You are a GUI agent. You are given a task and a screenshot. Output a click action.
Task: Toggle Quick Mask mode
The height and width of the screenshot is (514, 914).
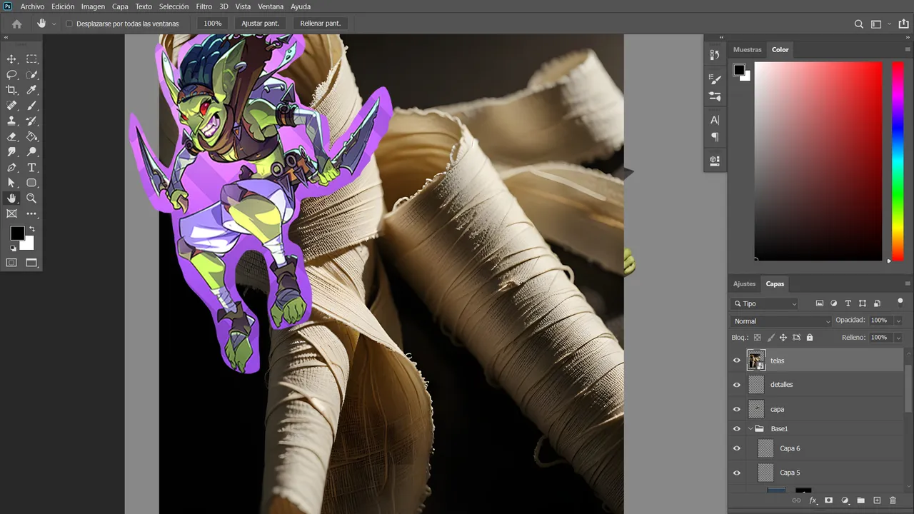[x=11, y=263]
